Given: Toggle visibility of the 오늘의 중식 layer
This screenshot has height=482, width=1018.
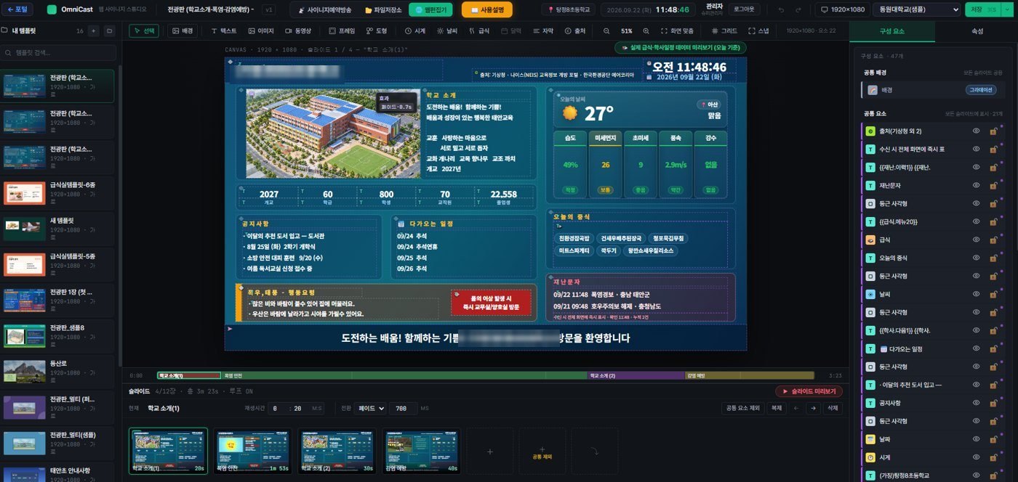Looking at the screenshot, I should (x=977, y=258).
